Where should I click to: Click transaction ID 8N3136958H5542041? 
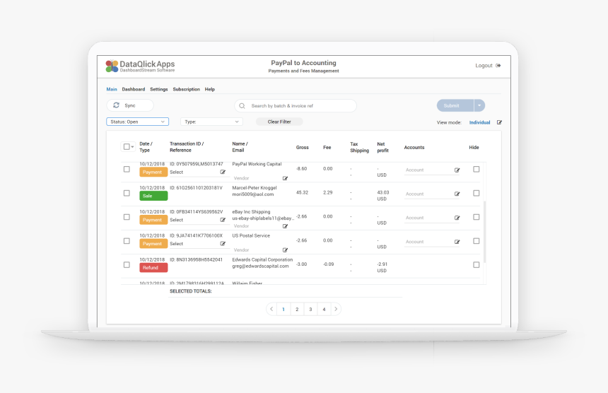[197, 259]
